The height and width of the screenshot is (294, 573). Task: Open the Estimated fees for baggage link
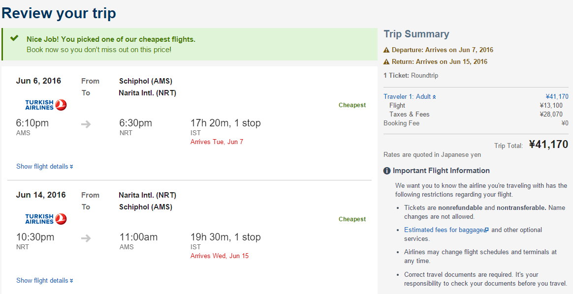[444, 230]
